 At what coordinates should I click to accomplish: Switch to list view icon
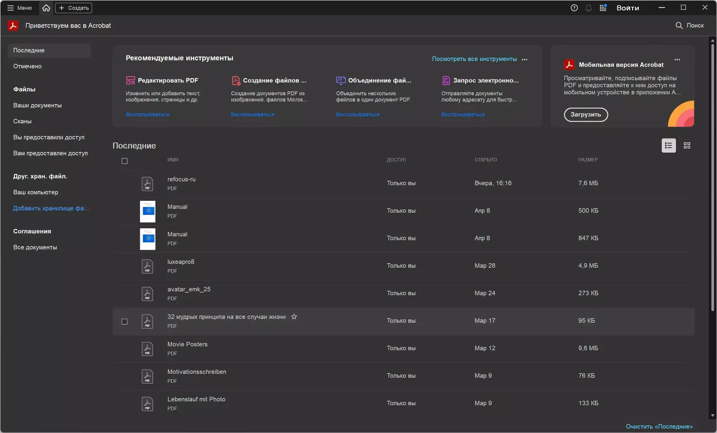(x=669, y=146)
